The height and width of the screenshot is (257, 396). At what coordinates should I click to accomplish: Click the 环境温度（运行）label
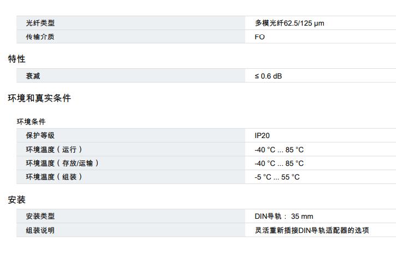[54, 149]
